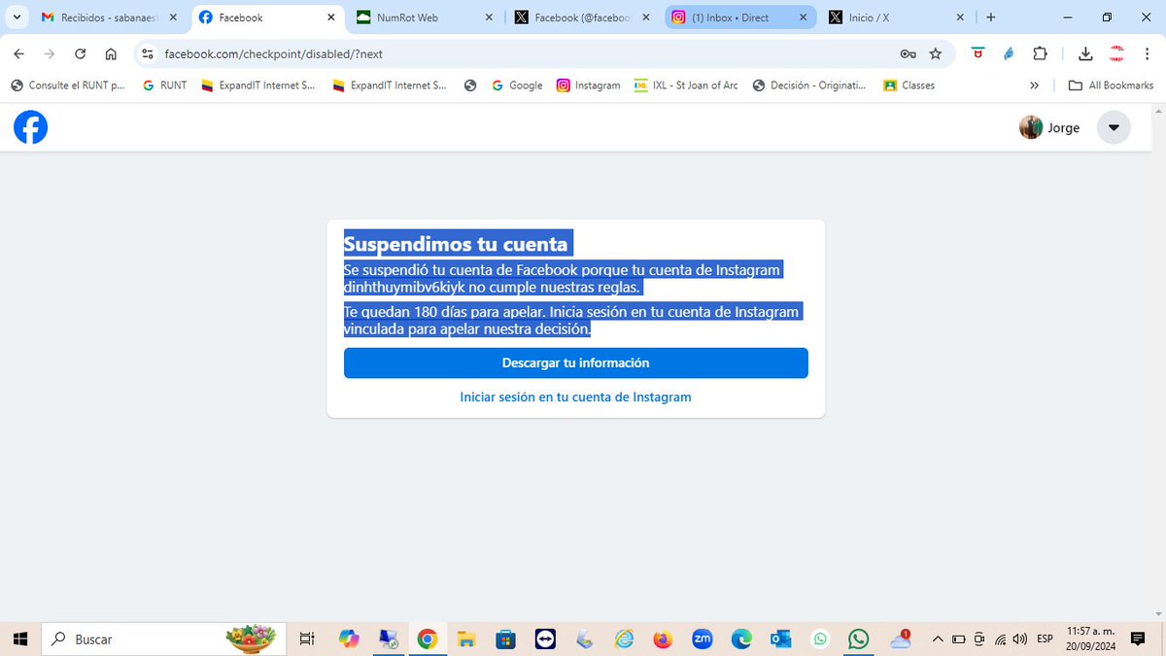Image resolution: width=1166 pixels, height=656 pixels.
Task: Bookmark this page with the star icon
Action: point(936,54)
